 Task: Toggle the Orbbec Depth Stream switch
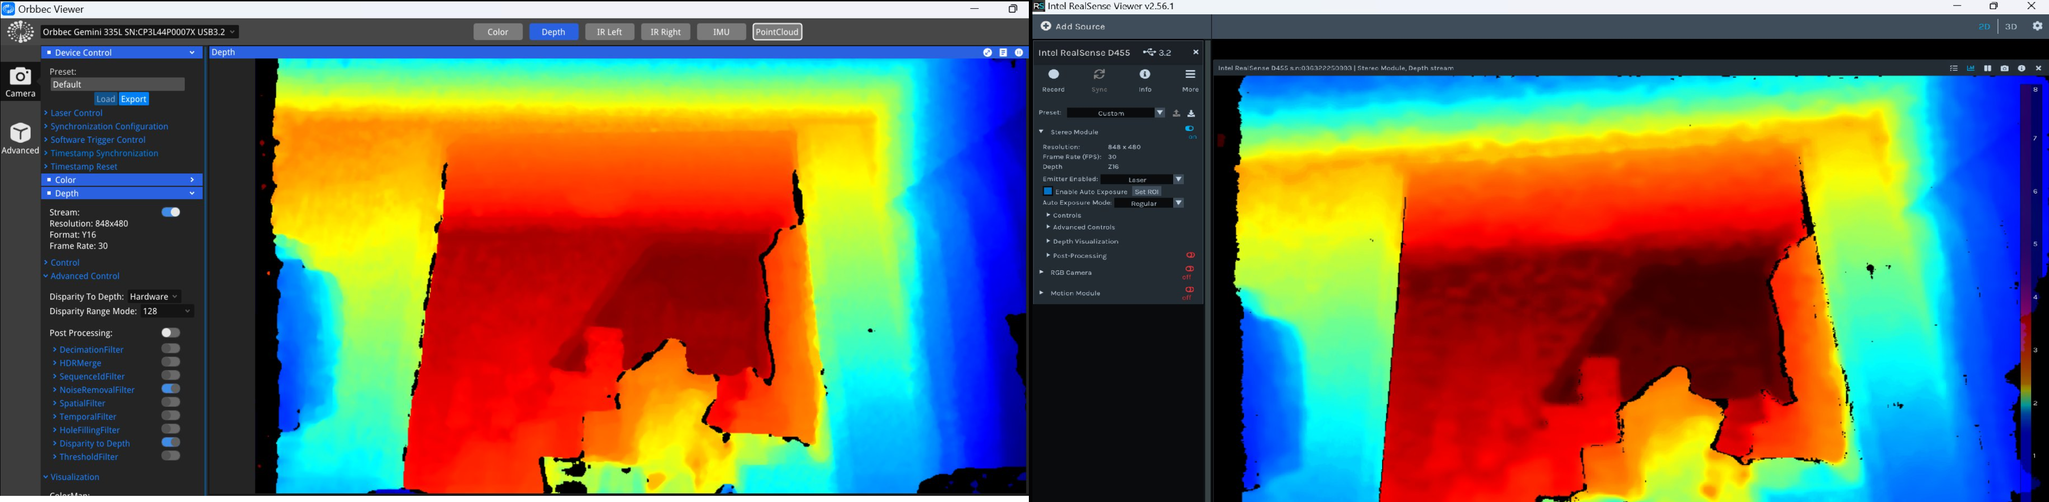(x=171, y=212)
